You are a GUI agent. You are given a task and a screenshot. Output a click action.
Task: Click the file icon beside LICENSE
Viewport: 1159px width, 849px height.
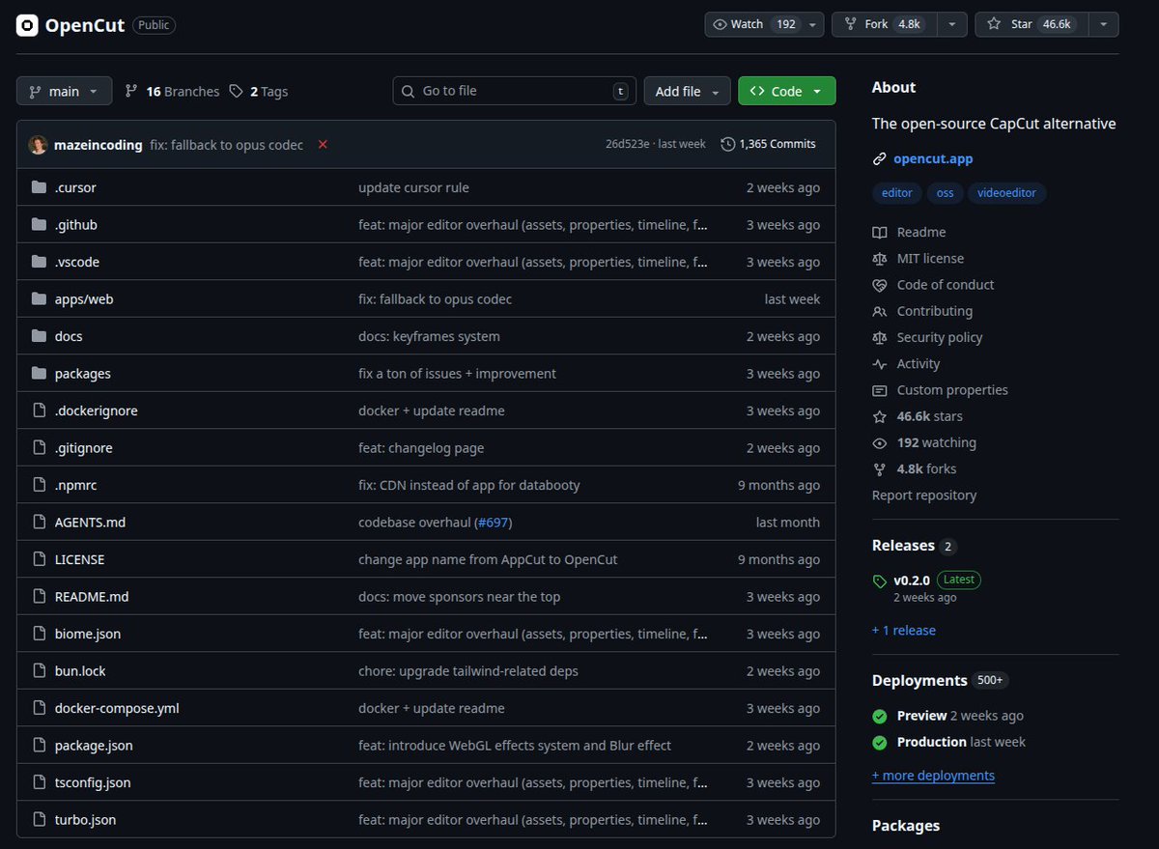[39, 559]
